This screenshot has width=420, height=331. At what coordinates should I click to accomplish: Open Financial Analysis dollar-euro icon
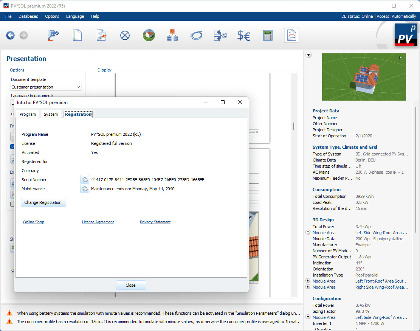tap(244, 36)
